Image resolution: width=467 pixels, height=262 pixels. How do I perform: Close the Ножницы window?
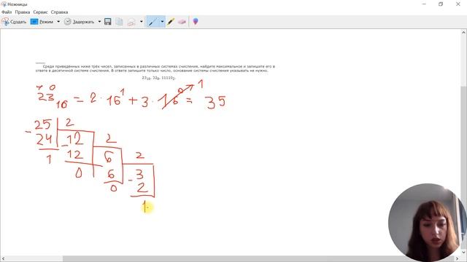[458, 4]
